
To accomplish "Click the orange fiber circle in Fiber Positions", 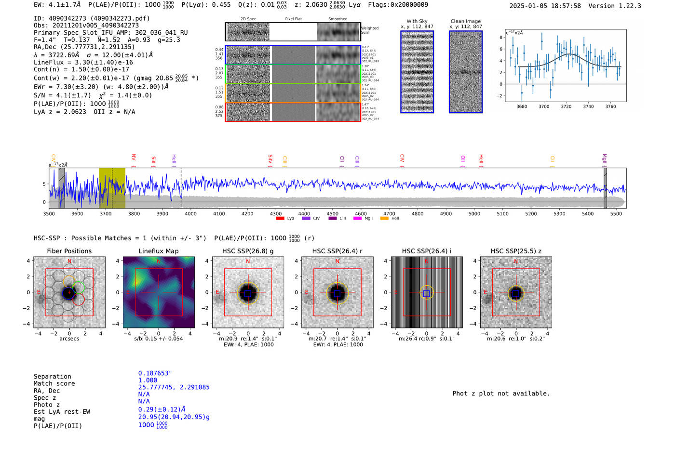I will tap(68, 282).
